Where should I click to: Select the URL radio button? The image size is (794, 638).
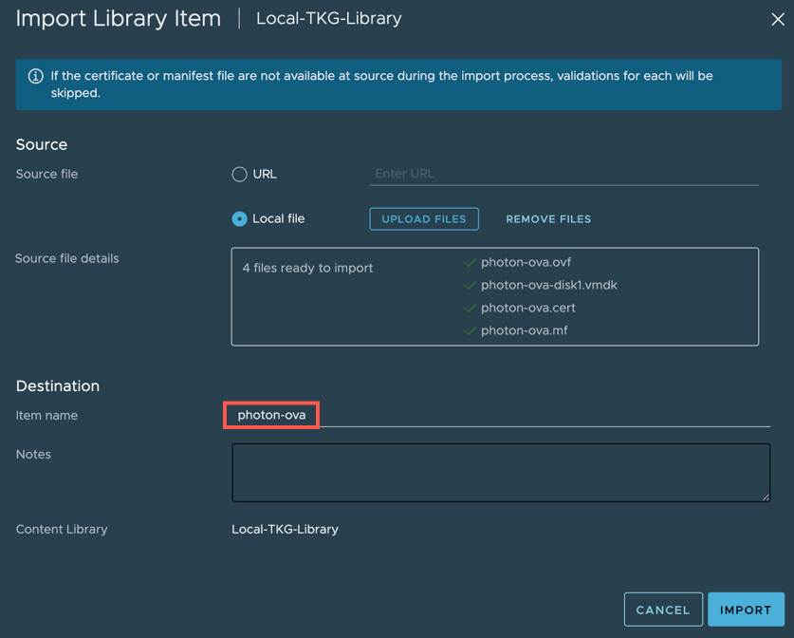click(239, 174)
